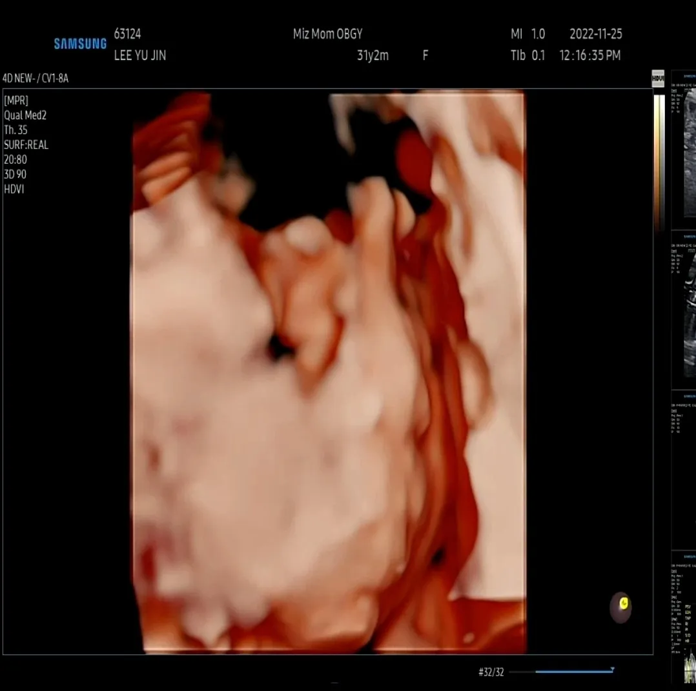Click the Miz Mom OBGY hospital name

327,34
